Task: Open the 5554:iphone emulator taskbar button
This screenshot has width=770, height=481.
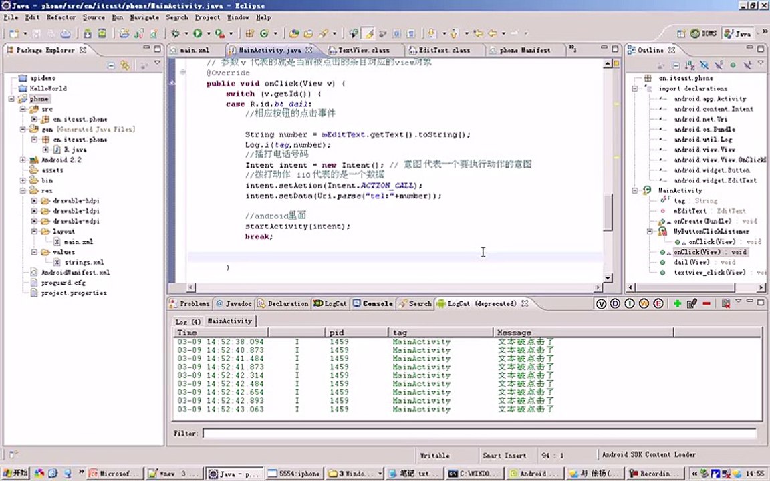Action: pos(295,474)
